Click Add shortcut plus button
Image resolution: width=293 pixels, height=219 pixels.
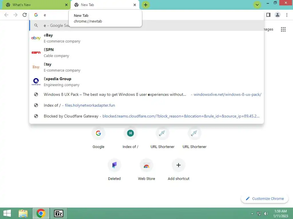[179, 165]
